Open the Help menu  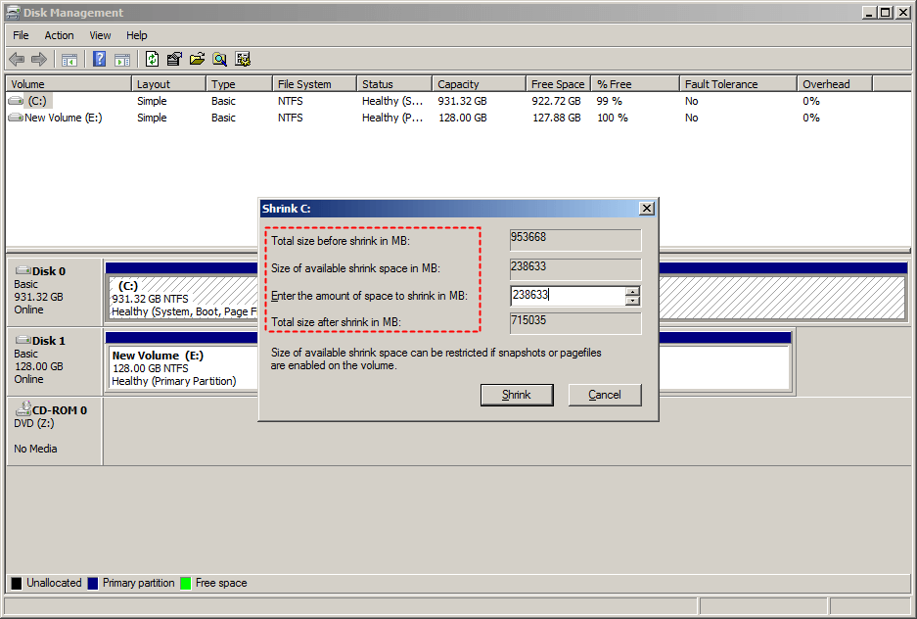137,35
